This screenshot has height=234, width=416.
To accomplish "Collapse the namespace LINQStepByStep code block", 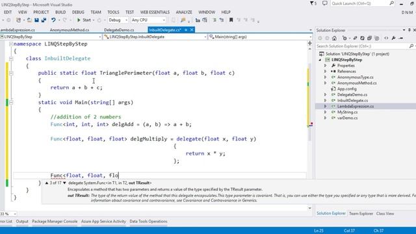I will click(11, 44).
